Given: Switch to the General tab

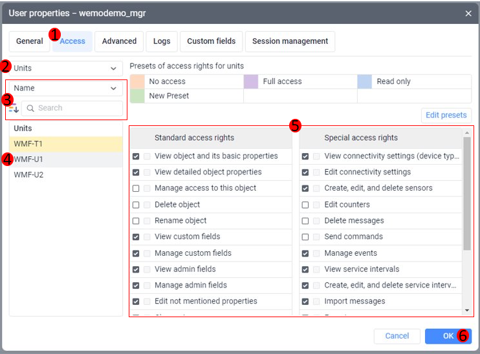Looking at the screenshot, I should click(29, 41).
